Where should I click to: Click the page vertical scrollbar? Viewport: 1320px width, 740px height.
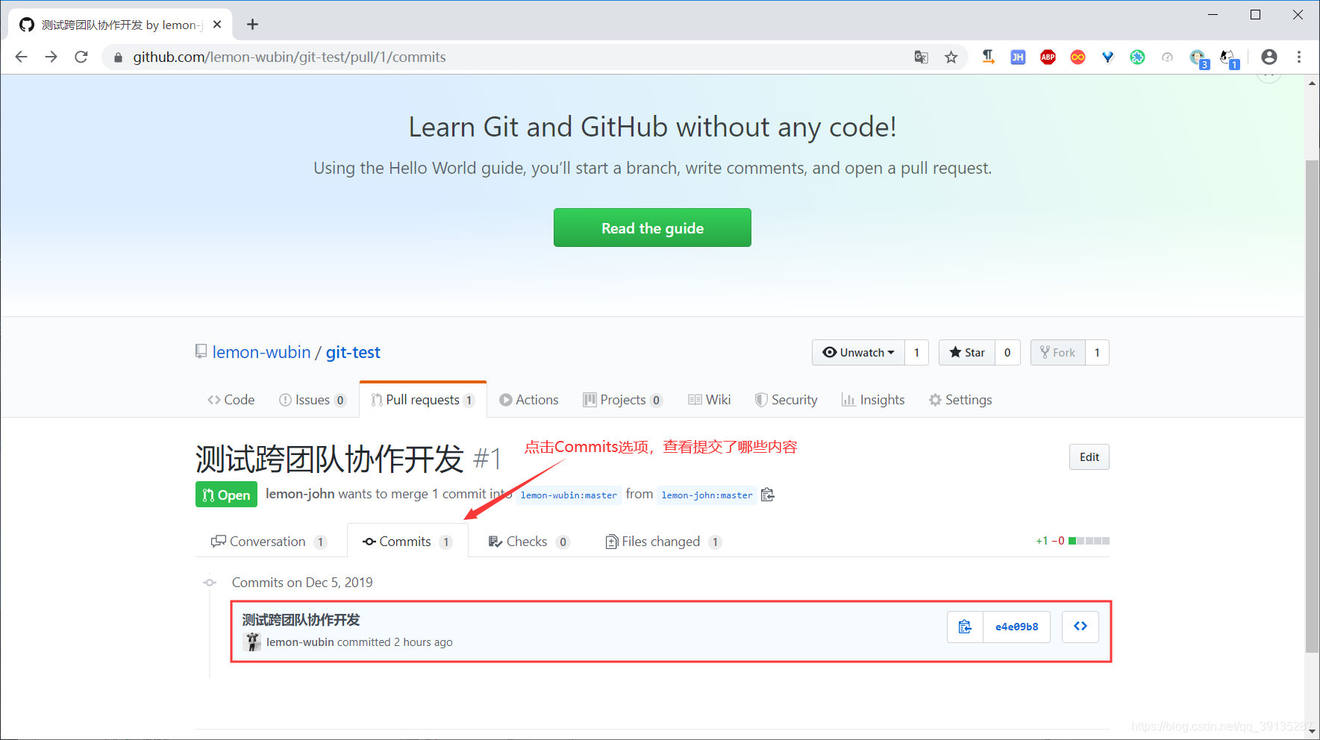1312,406
